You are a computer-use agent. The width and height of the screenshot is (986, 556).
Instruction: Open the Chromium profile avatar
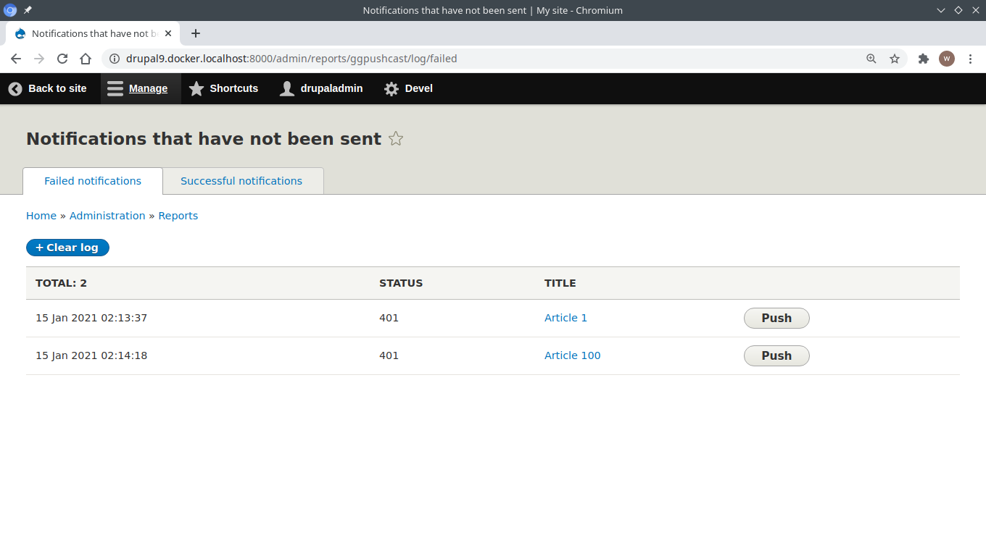point(947,59)
